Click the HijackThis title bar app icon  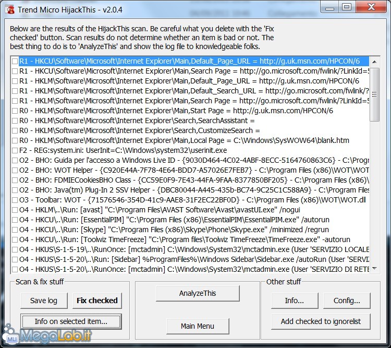pyautogui.click(x=10, y=10)
